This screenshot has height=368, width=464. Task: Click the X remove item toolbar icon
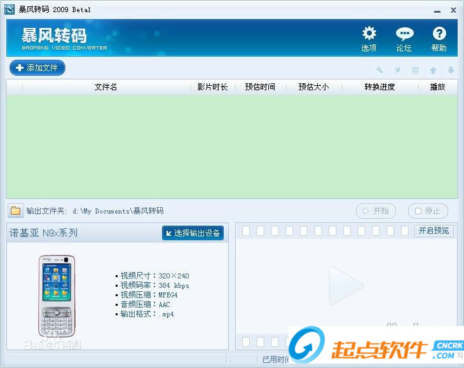tap(398, 70)
